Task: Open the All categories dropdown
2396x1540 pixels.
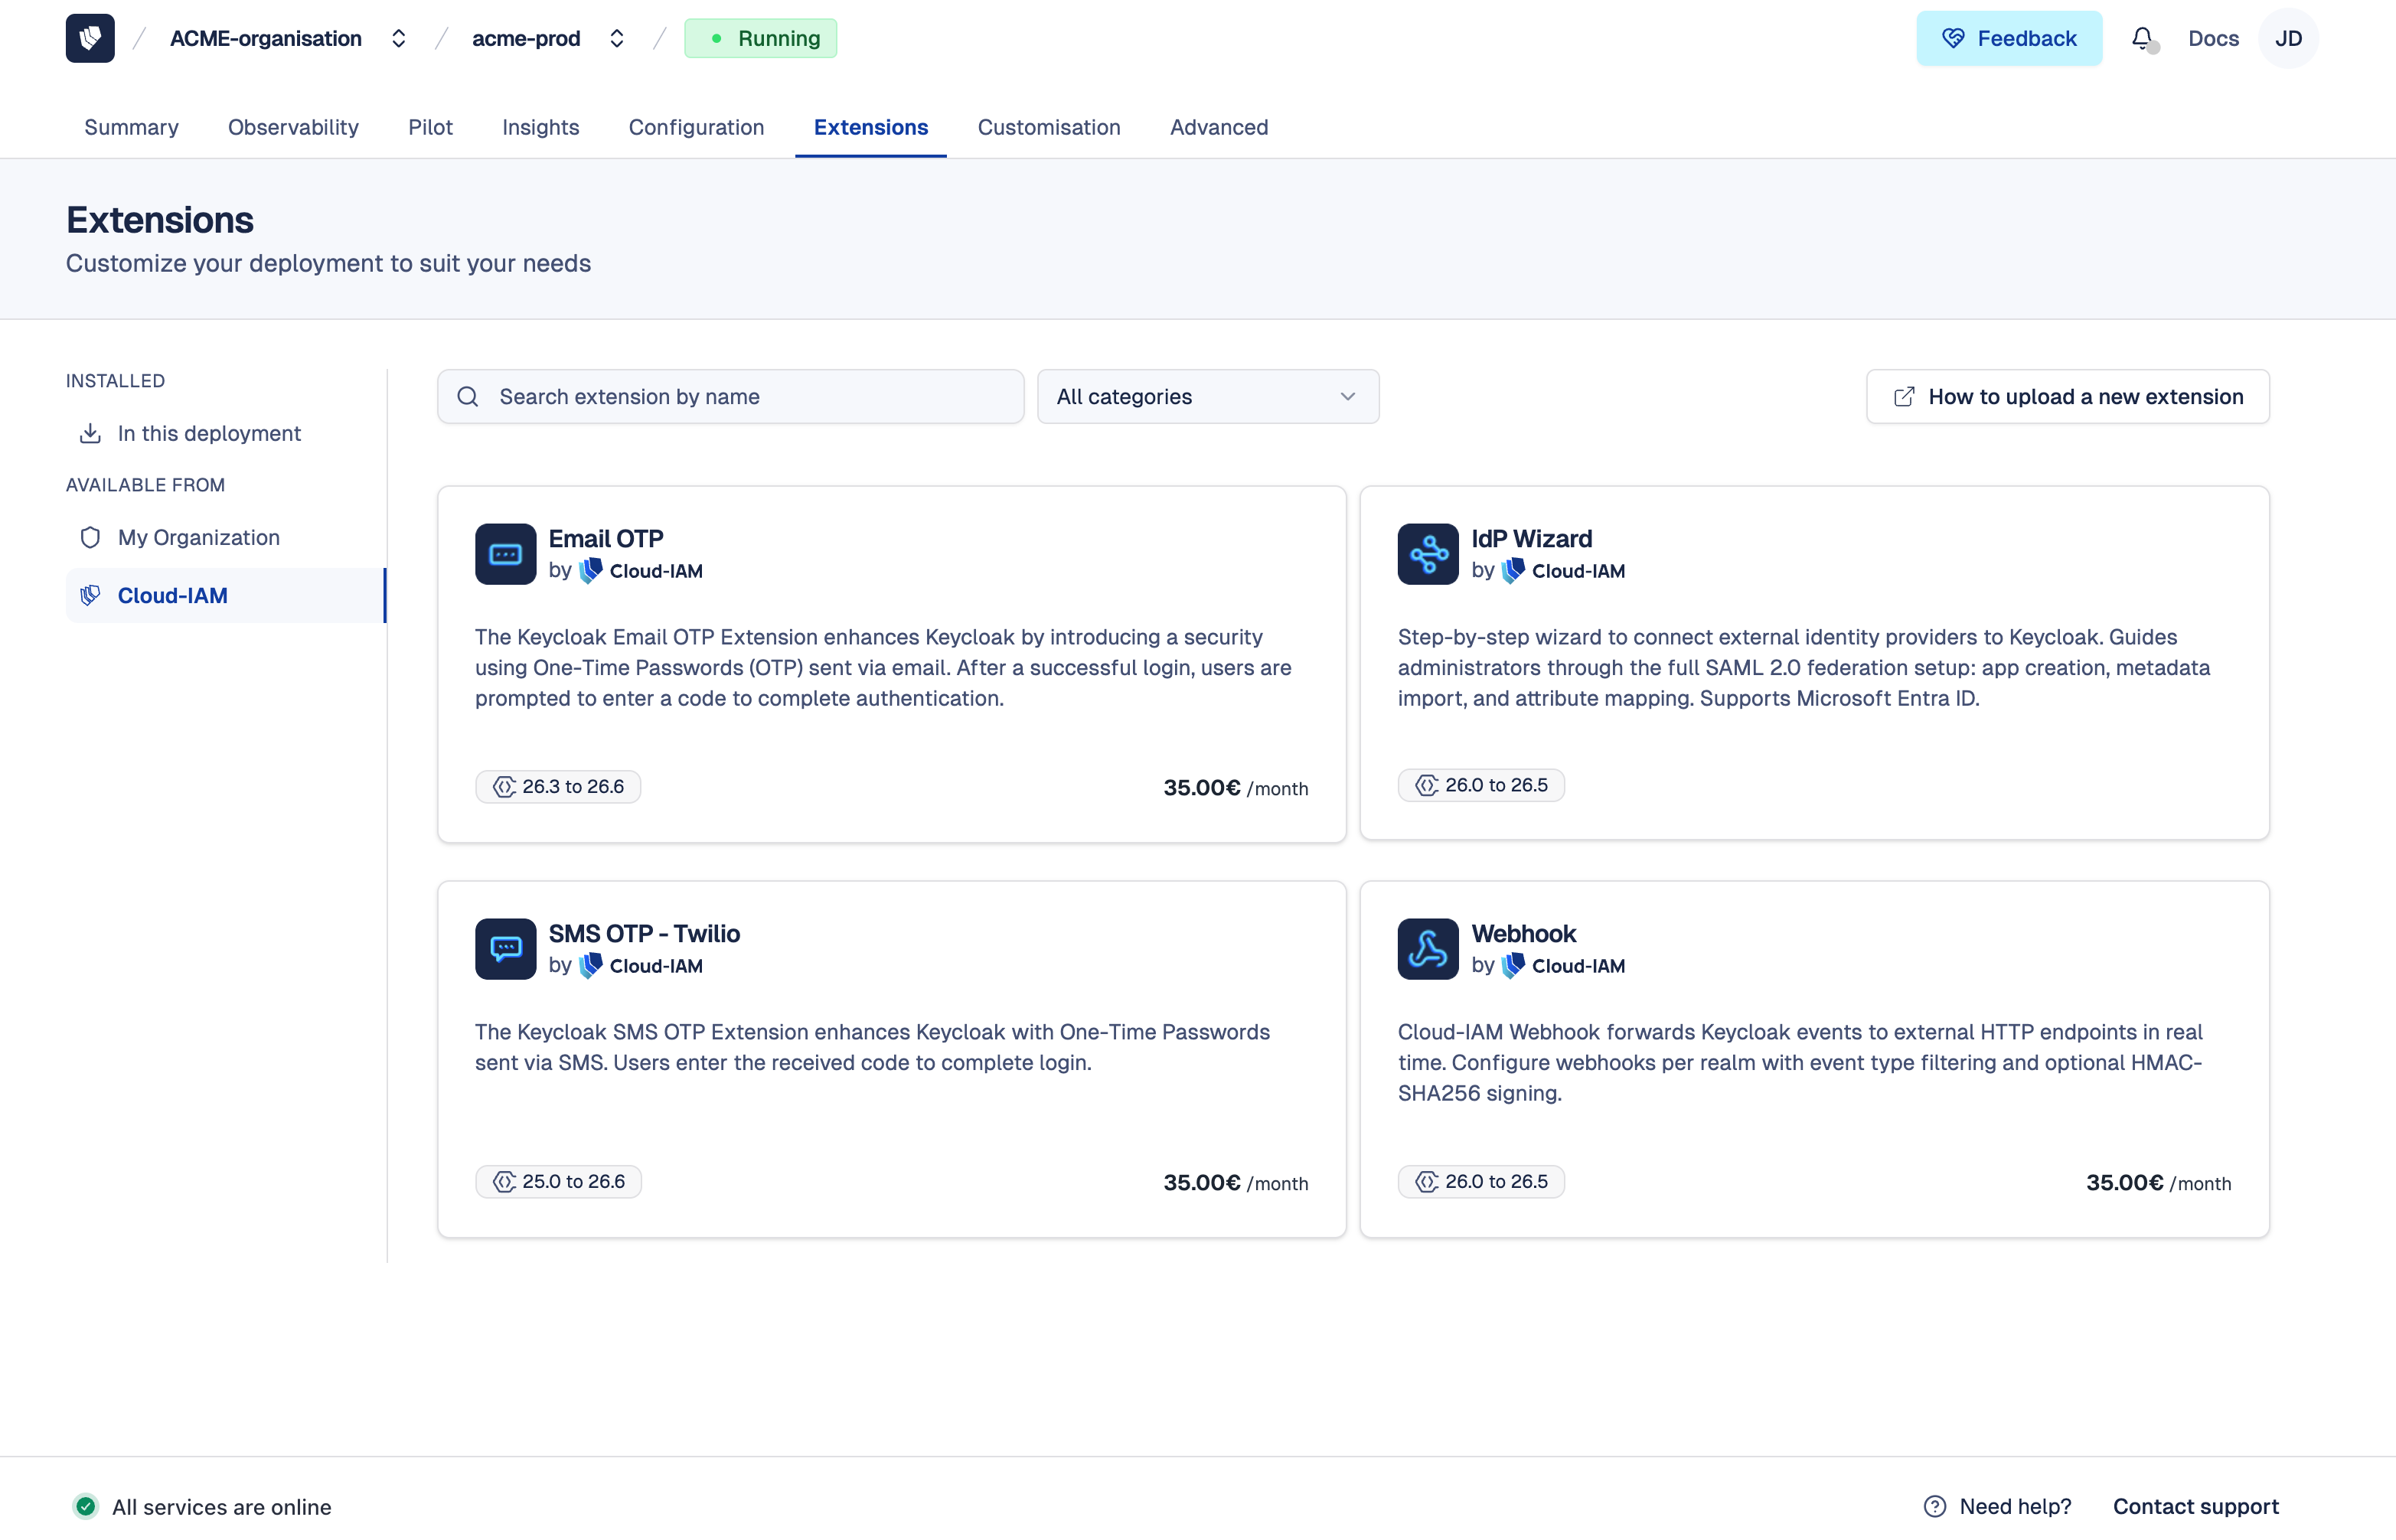Action: click(x=1208, y=397)
